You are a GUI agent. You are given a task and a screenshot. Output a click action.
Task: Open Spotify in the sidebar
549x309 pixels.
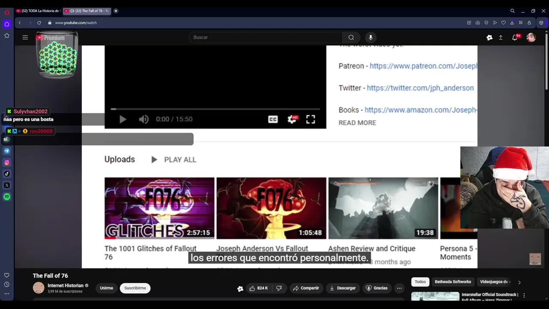click(7, 197)
